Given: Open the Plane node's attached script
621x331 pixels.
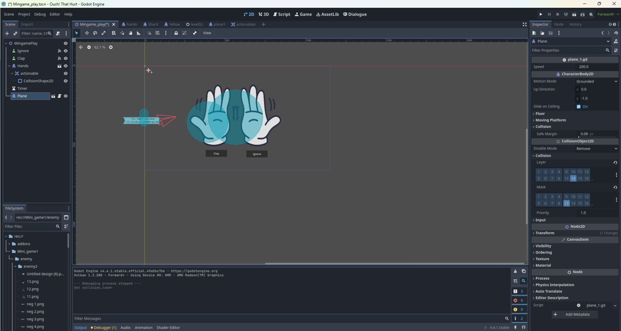Looking at the screenshot, I should pos(59,96).
